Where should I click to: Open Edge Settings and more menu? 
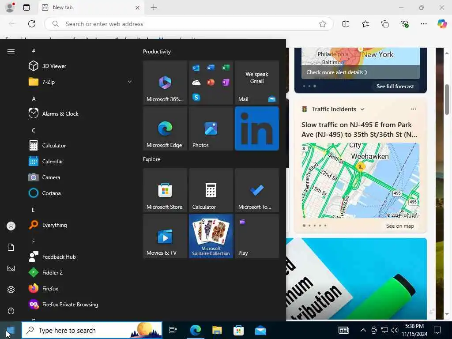(x=423, y=24)
